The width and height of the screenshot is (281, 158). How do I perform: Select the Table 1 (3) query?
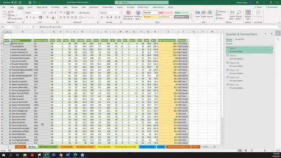coord(249,86)
